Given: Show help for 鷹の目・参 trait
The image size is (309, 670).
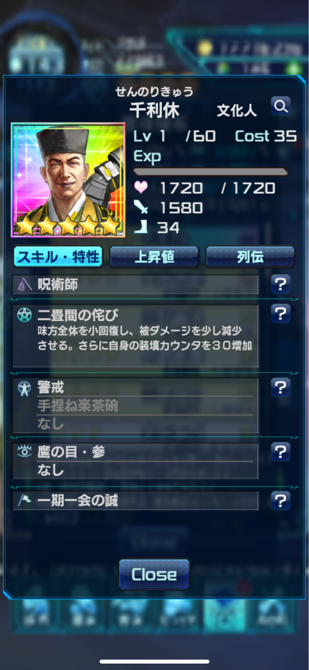Looking at the screenshot, I should [281, 452].
